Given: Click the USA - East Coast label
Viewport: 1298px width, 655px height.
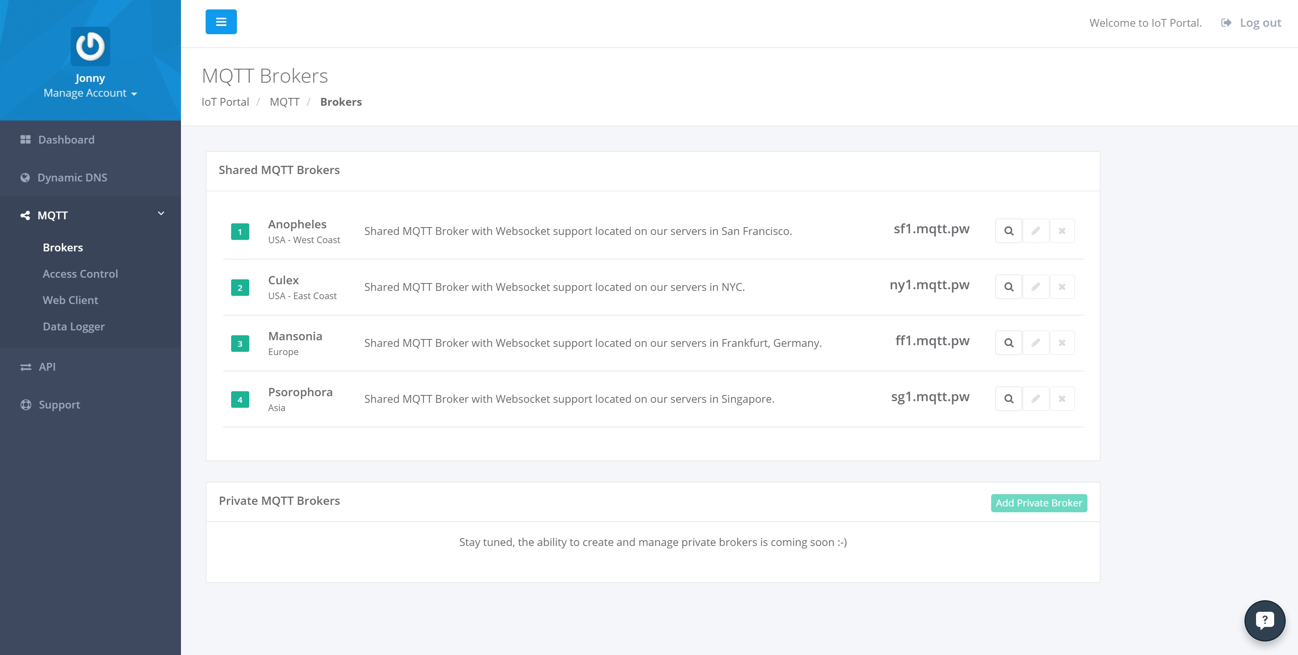Looking at the screenshot, I should click(x=302, y=296).
